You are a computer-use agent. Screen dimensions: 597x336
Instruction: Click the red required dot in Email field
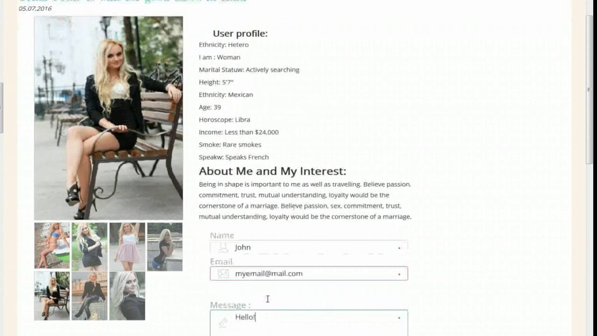point(399,274)
